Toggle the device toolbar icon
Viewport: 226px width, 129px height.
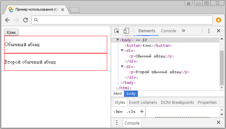[127, 31]
